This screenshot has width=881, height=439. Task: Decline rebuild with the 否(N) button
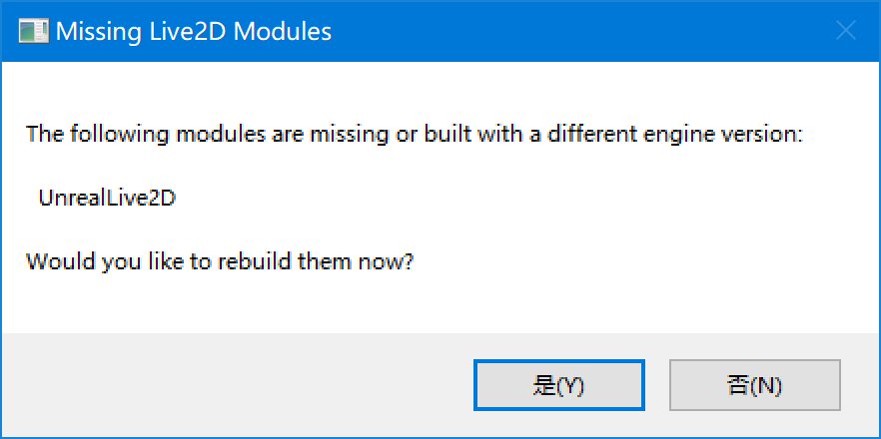754,385
